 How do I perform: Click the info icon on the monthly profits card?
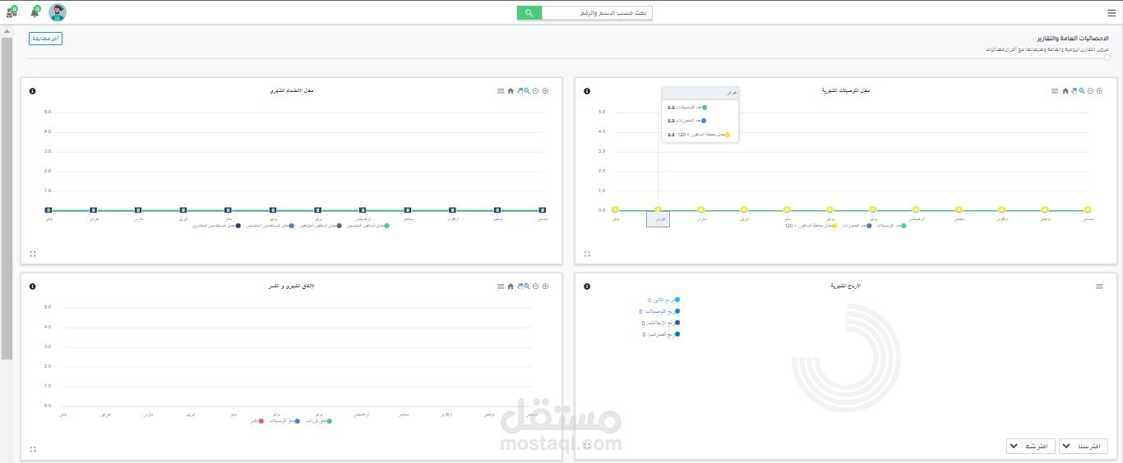(587, 287)
